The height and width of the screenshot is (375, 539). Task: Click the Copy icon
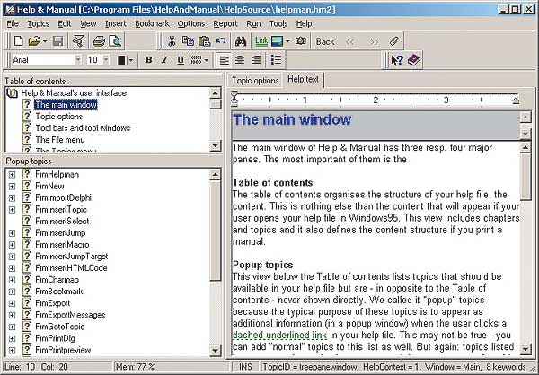[x=188, y=41]
